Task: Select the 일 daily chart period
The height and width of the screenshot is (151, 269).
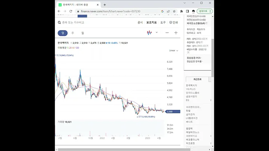Action: click(63, 33)
